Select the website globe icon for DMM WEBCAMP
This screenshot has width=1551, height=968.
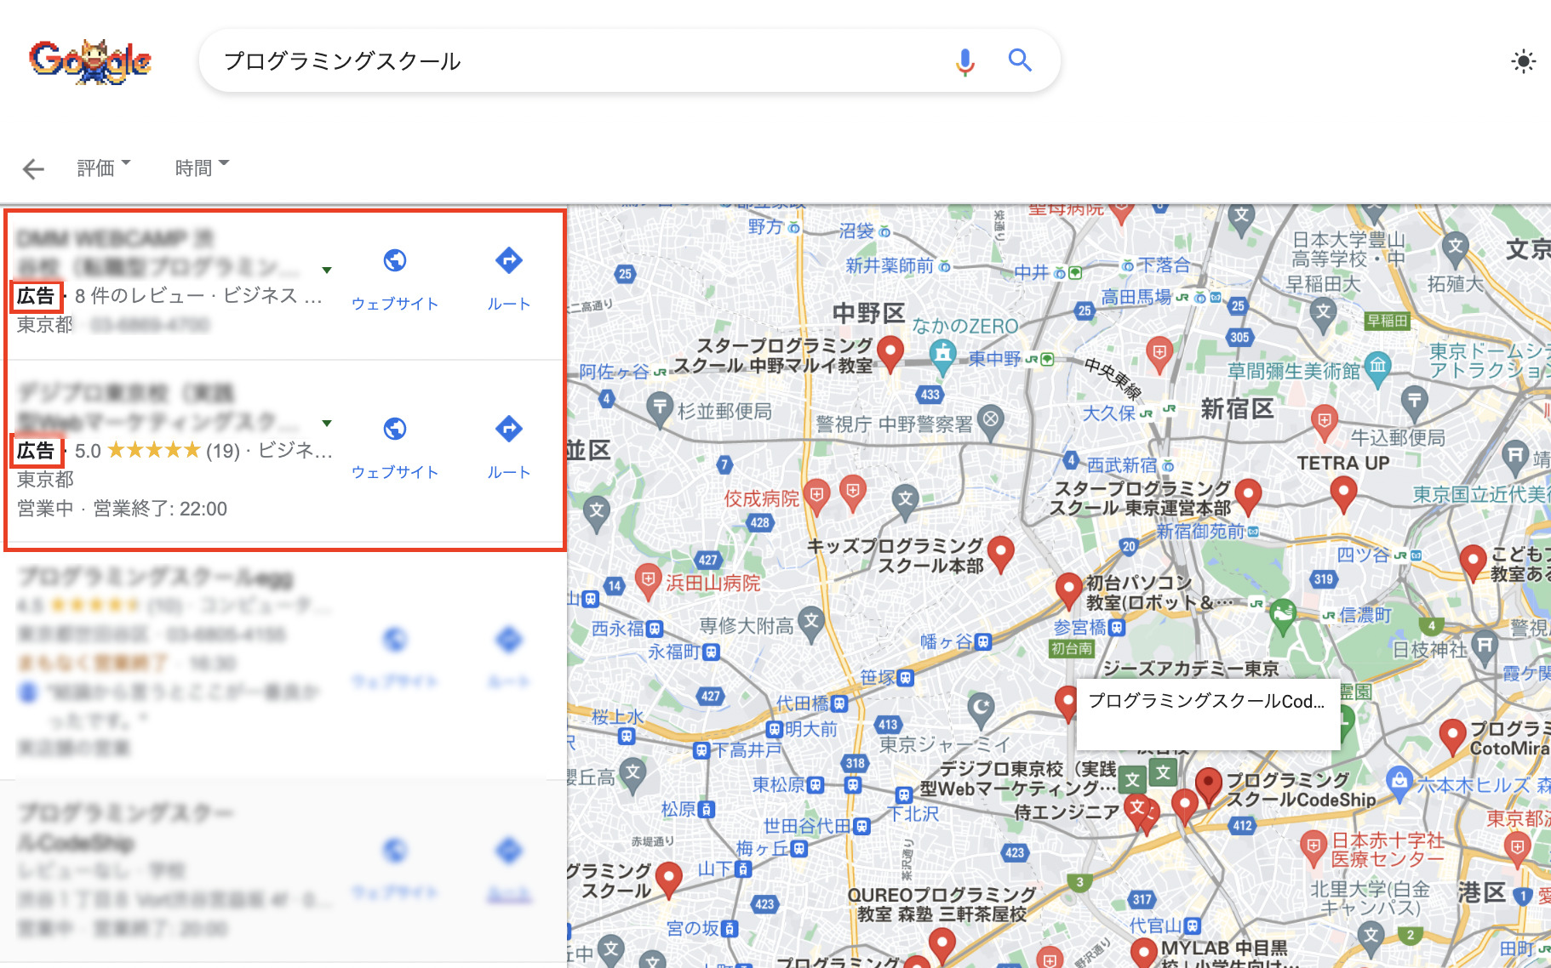click(394, 261)
